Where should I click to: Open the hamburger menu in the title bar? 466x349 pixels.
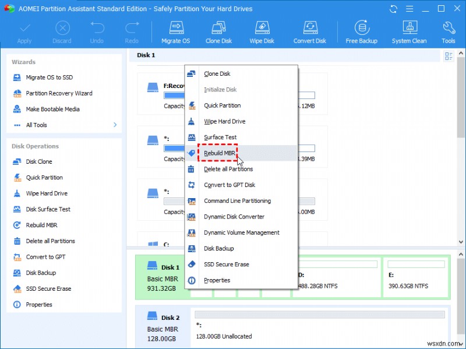[x=409, y=8]
